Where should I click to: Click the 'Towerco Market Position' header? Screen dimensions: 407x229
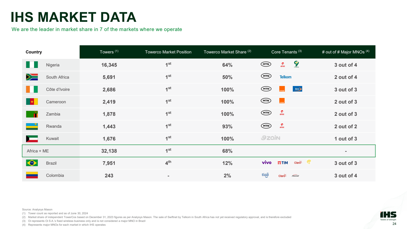pos(168,52)
